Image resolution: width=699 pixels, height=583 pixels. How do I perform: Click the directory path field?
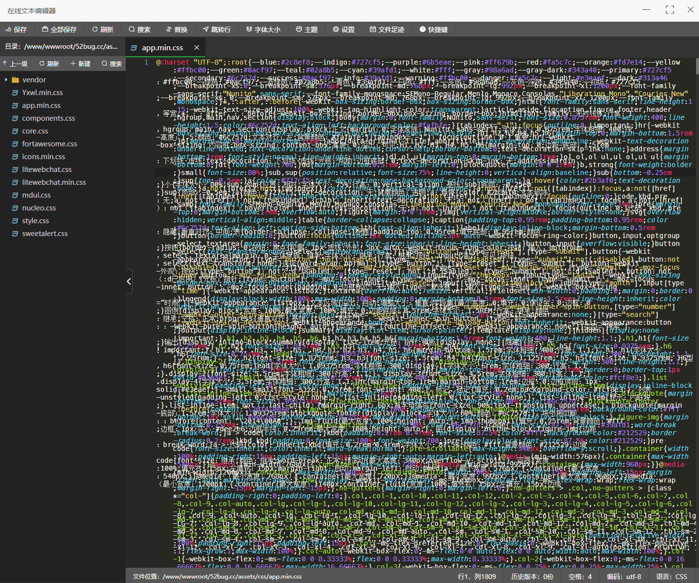62,47
